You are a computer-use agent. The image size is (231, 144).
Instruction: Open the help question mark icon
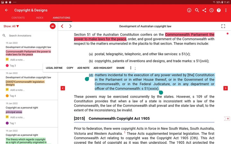coord(219,10)
